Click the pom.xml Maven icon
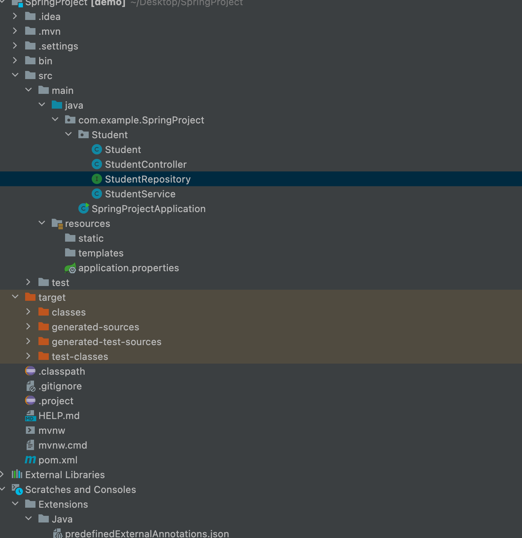The width and height of the screenshot is (522, 538). pyautogui.click(x=31, y=460)
